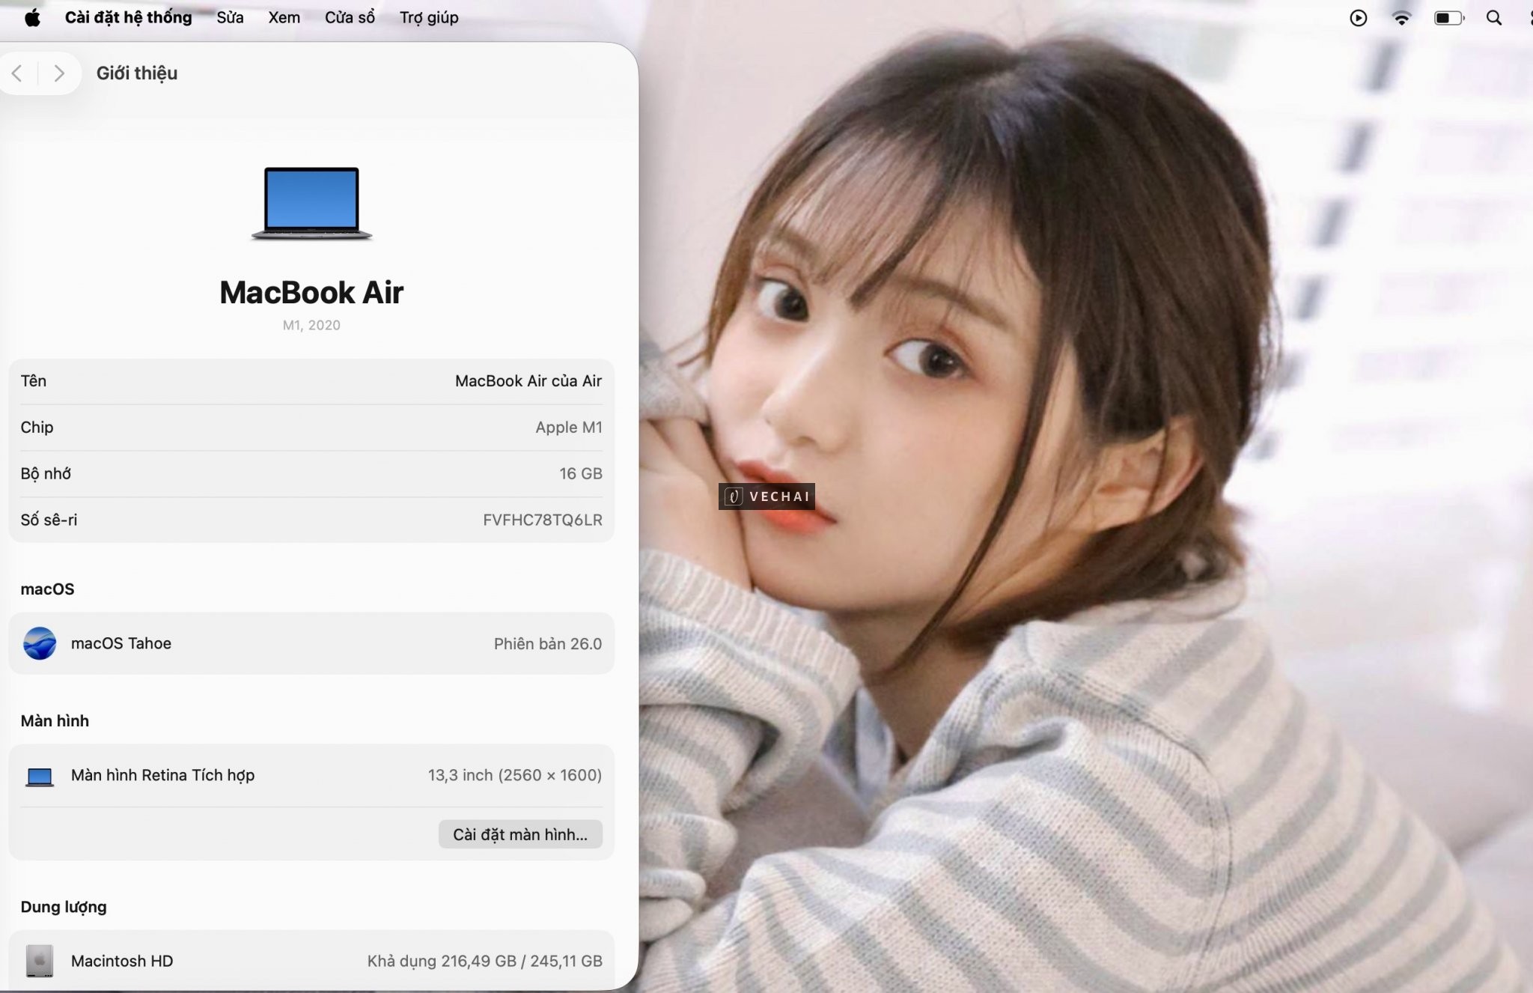This screenshot has height=993, width=1533.
Task: Open the Sửa menu
Action: click(230, 18)
